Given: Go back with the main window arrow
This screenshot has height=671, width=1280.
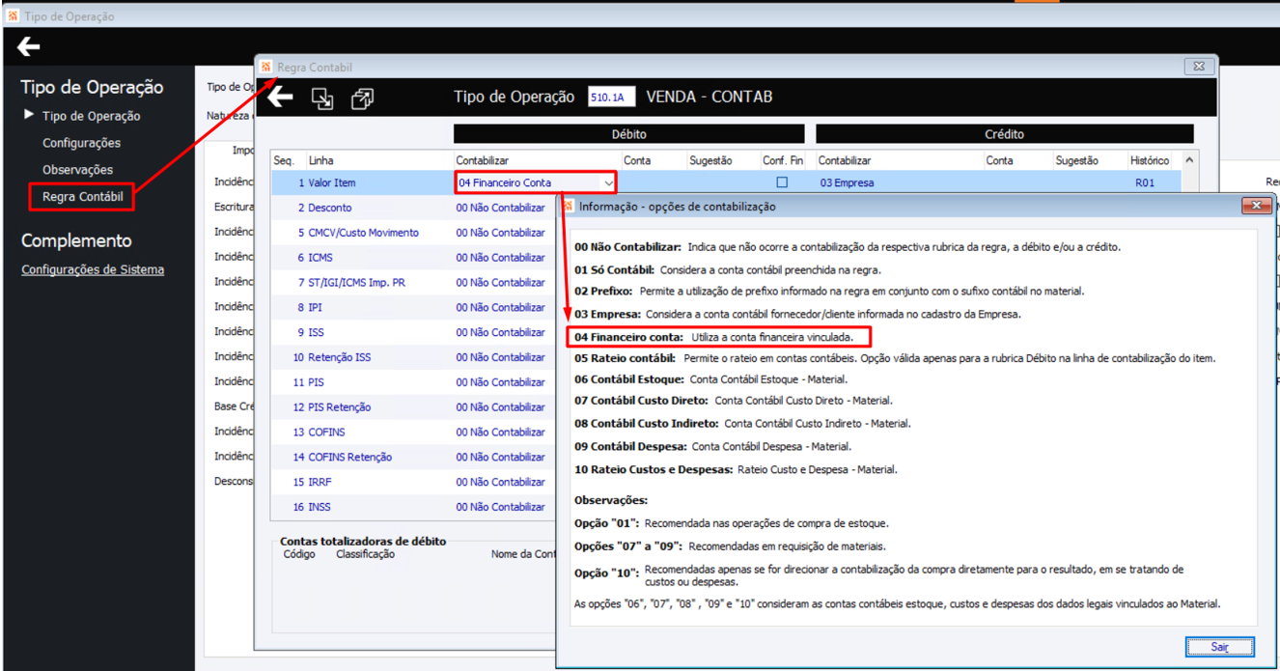Looking at the screenshot, I should tap(29, 46).
